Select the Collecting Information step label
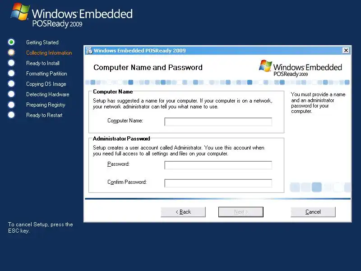Viewport: 361px width, 271px height. tap(49, 53)
